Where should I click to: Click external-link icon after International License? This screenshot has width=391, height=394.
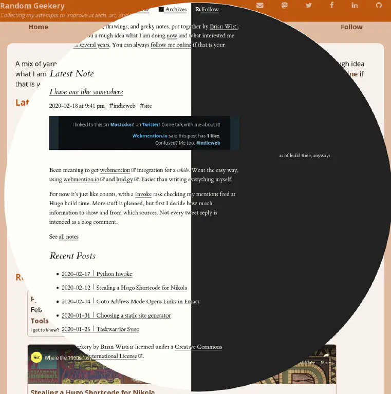tap(140, 356)
